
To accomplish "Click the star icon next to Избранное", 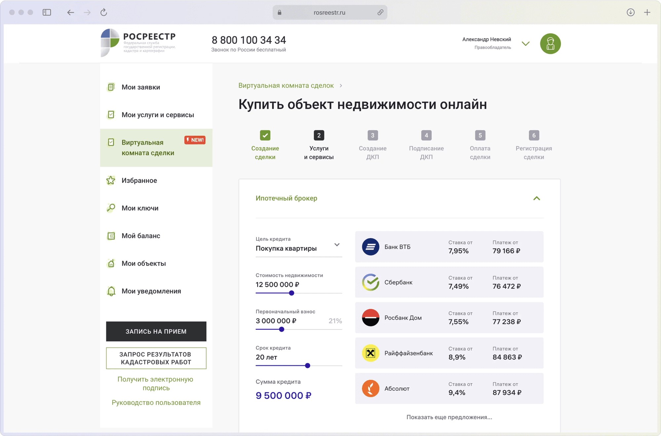I will pos(111,180).
